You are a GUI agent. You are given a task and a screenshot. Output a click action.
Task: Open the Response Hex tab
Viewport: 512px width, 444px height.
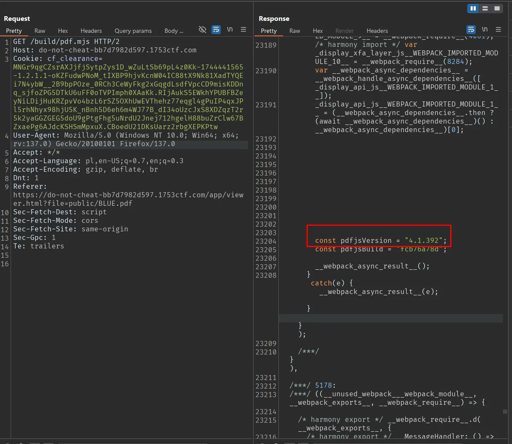tap(318, 31)
